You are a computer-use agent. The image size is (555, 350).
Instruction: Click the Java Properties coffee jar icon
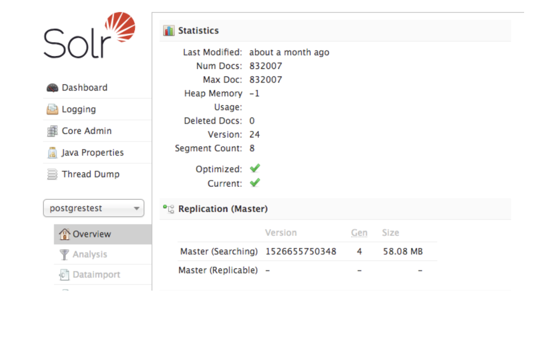pos(52,152)
